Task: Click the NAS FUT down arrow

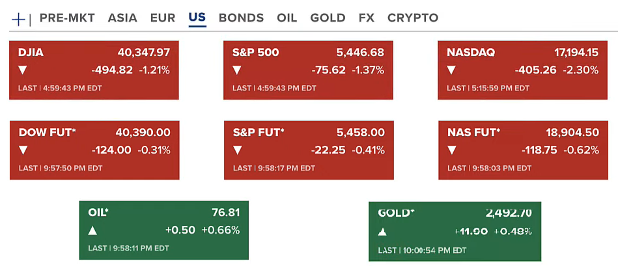Action: (x=451, y=150)
